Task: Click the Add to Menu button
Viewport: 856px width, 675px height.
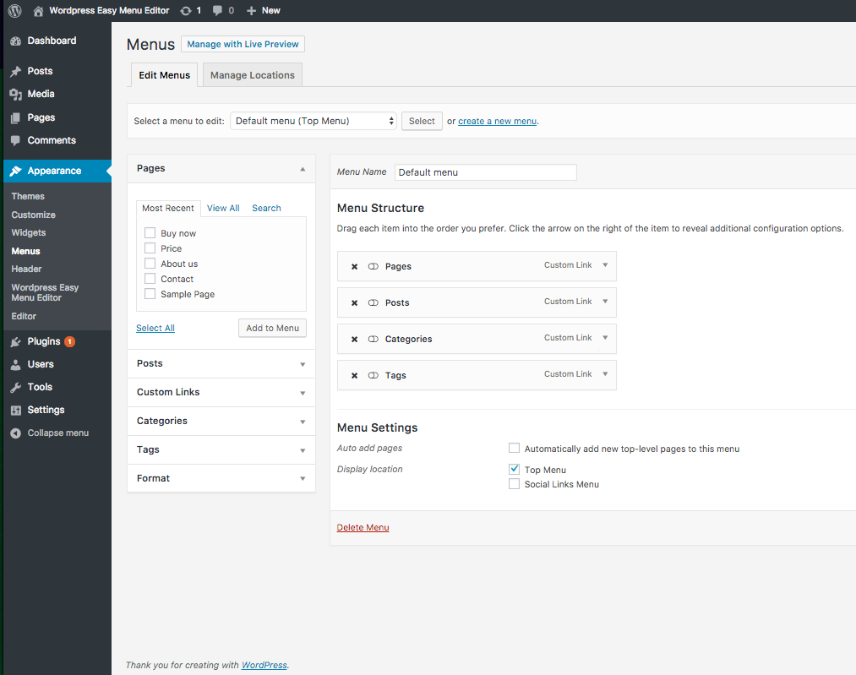Action: (x=272, y=328)
